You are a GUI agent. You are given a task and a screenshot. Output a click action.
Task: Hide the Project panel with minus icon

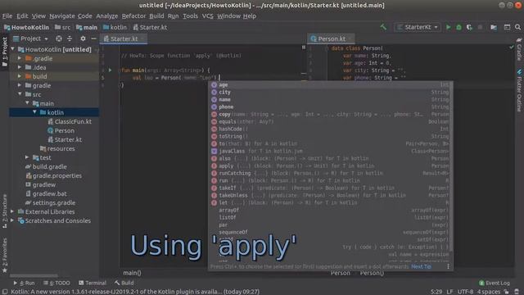coord(93,39)
